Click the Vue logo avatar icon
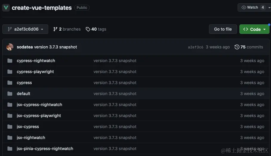 coord(6,8)
